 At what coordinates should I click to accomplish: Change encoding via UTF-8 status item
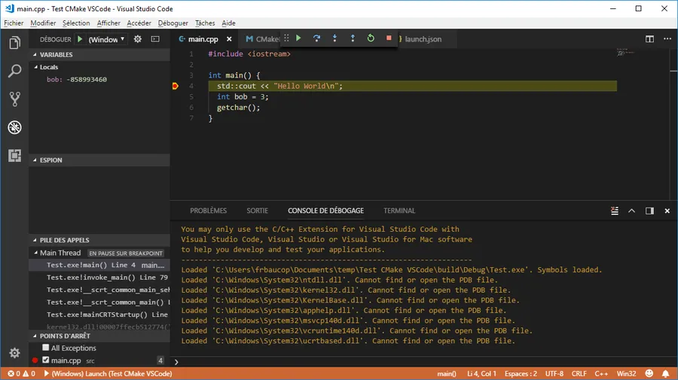(554, 373)
